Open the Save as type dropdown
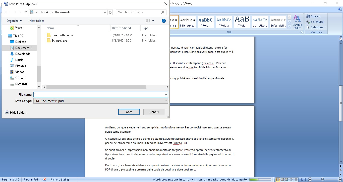This screenshot has width=343, height=182. (166, 101)
